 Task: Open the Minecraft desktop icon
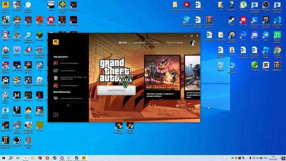[x=39, y=37]
